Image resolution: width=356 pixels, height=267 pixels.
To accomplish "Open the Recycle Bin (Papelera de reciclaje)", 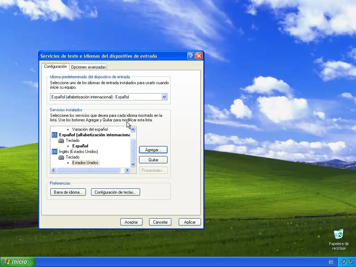I will pyautogui.click(x=339, y=240).
